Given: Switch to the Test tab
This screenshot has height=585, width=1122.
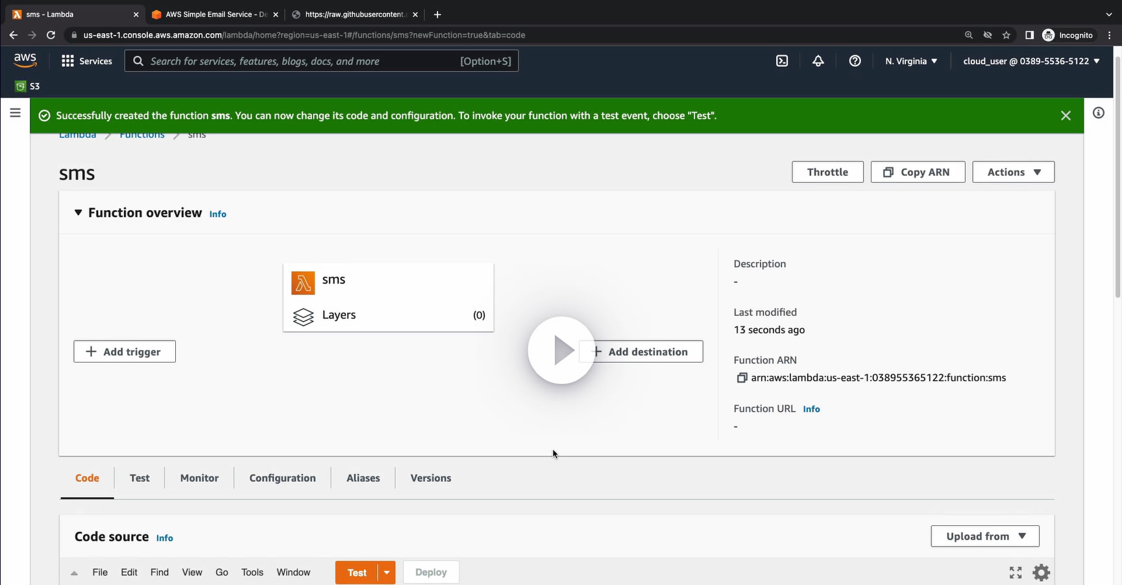Looking at the screenshot, I should tap(140, 478).
